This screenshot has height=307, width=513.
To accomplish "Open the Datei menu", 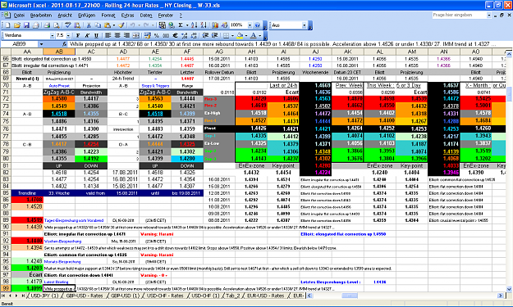I will [19, 16].
